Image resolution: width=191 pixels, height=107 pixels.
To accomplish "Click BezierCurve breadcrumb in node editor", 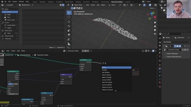I will 9,55.
